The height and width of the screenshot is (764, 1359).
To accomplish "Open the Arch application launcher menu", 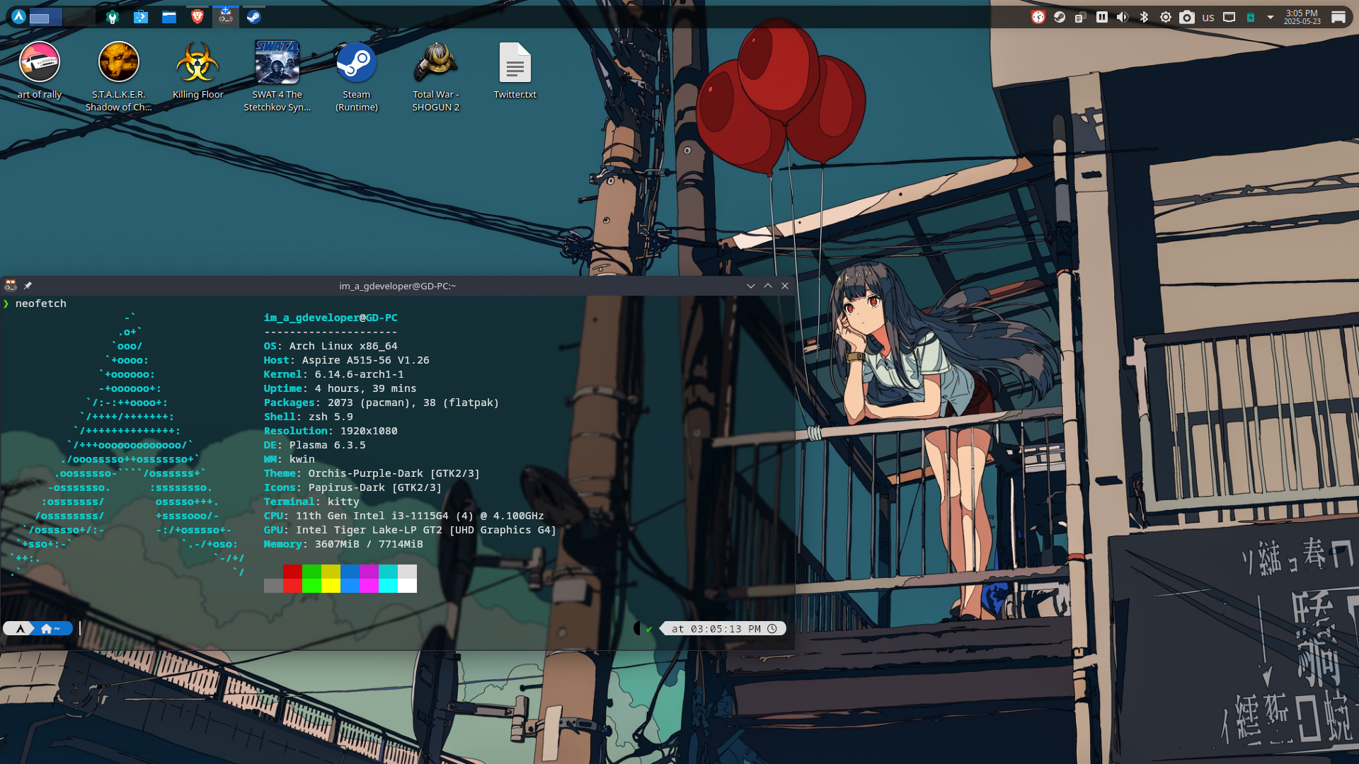I will click(x=19, y=17).
